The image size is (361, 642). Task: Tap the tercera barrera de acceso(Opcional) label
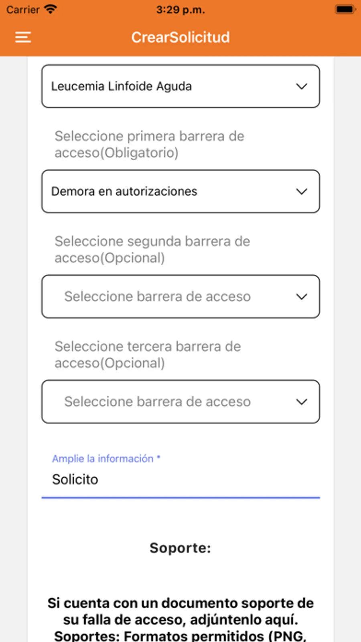[x=148, y=355]
